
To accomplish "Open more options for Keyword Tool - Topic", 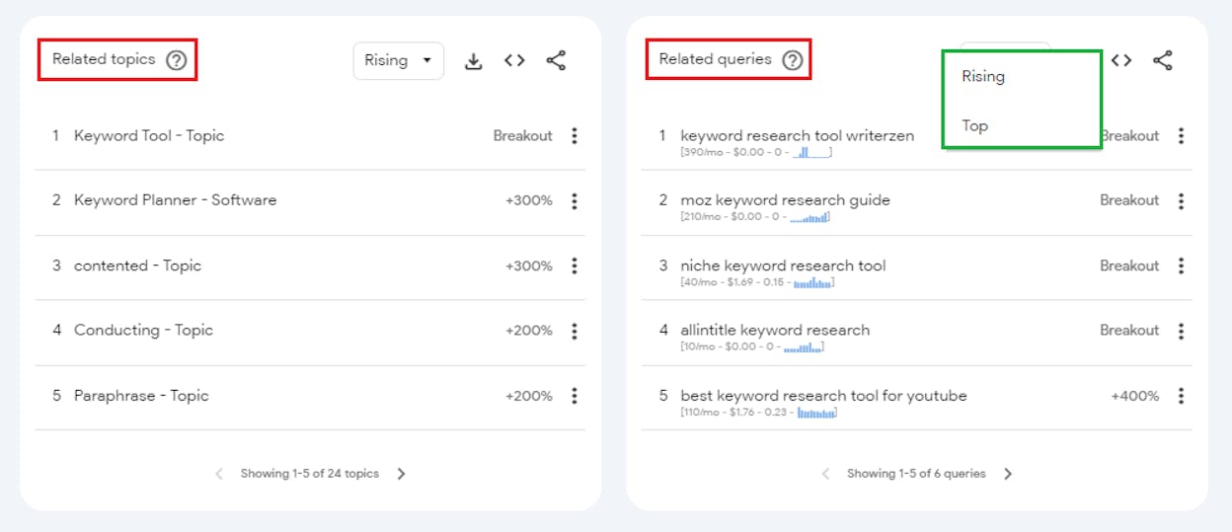I will pyautogui.click(x=575, y=136).
